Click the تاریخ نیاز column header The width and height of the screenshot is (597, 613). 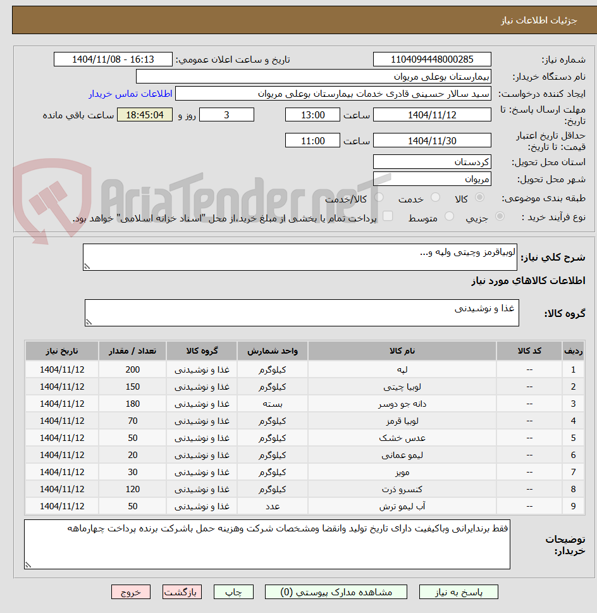click(x=62, y=350)
